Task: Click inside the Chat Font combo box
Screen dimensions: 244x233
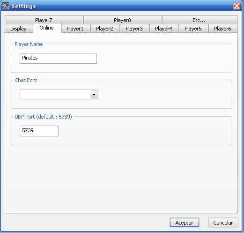Action: (x=59, y=95)
